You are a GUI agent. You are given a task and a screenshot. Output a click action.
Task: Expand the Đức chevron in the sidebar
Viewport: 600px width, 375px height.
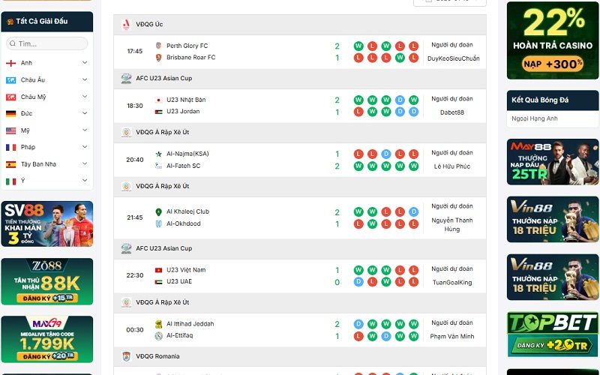85,114
